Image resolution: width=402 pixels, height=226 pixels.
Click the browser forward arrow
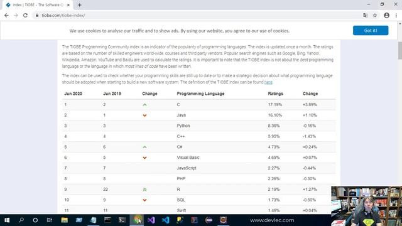[x=16, y=15]
